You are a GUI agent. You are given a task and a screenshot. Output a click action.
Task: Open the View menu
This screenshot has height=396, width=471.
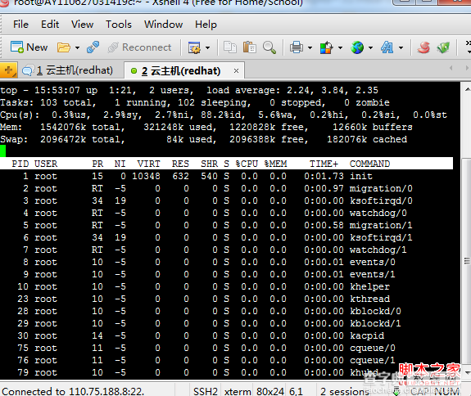coord(82,25)
